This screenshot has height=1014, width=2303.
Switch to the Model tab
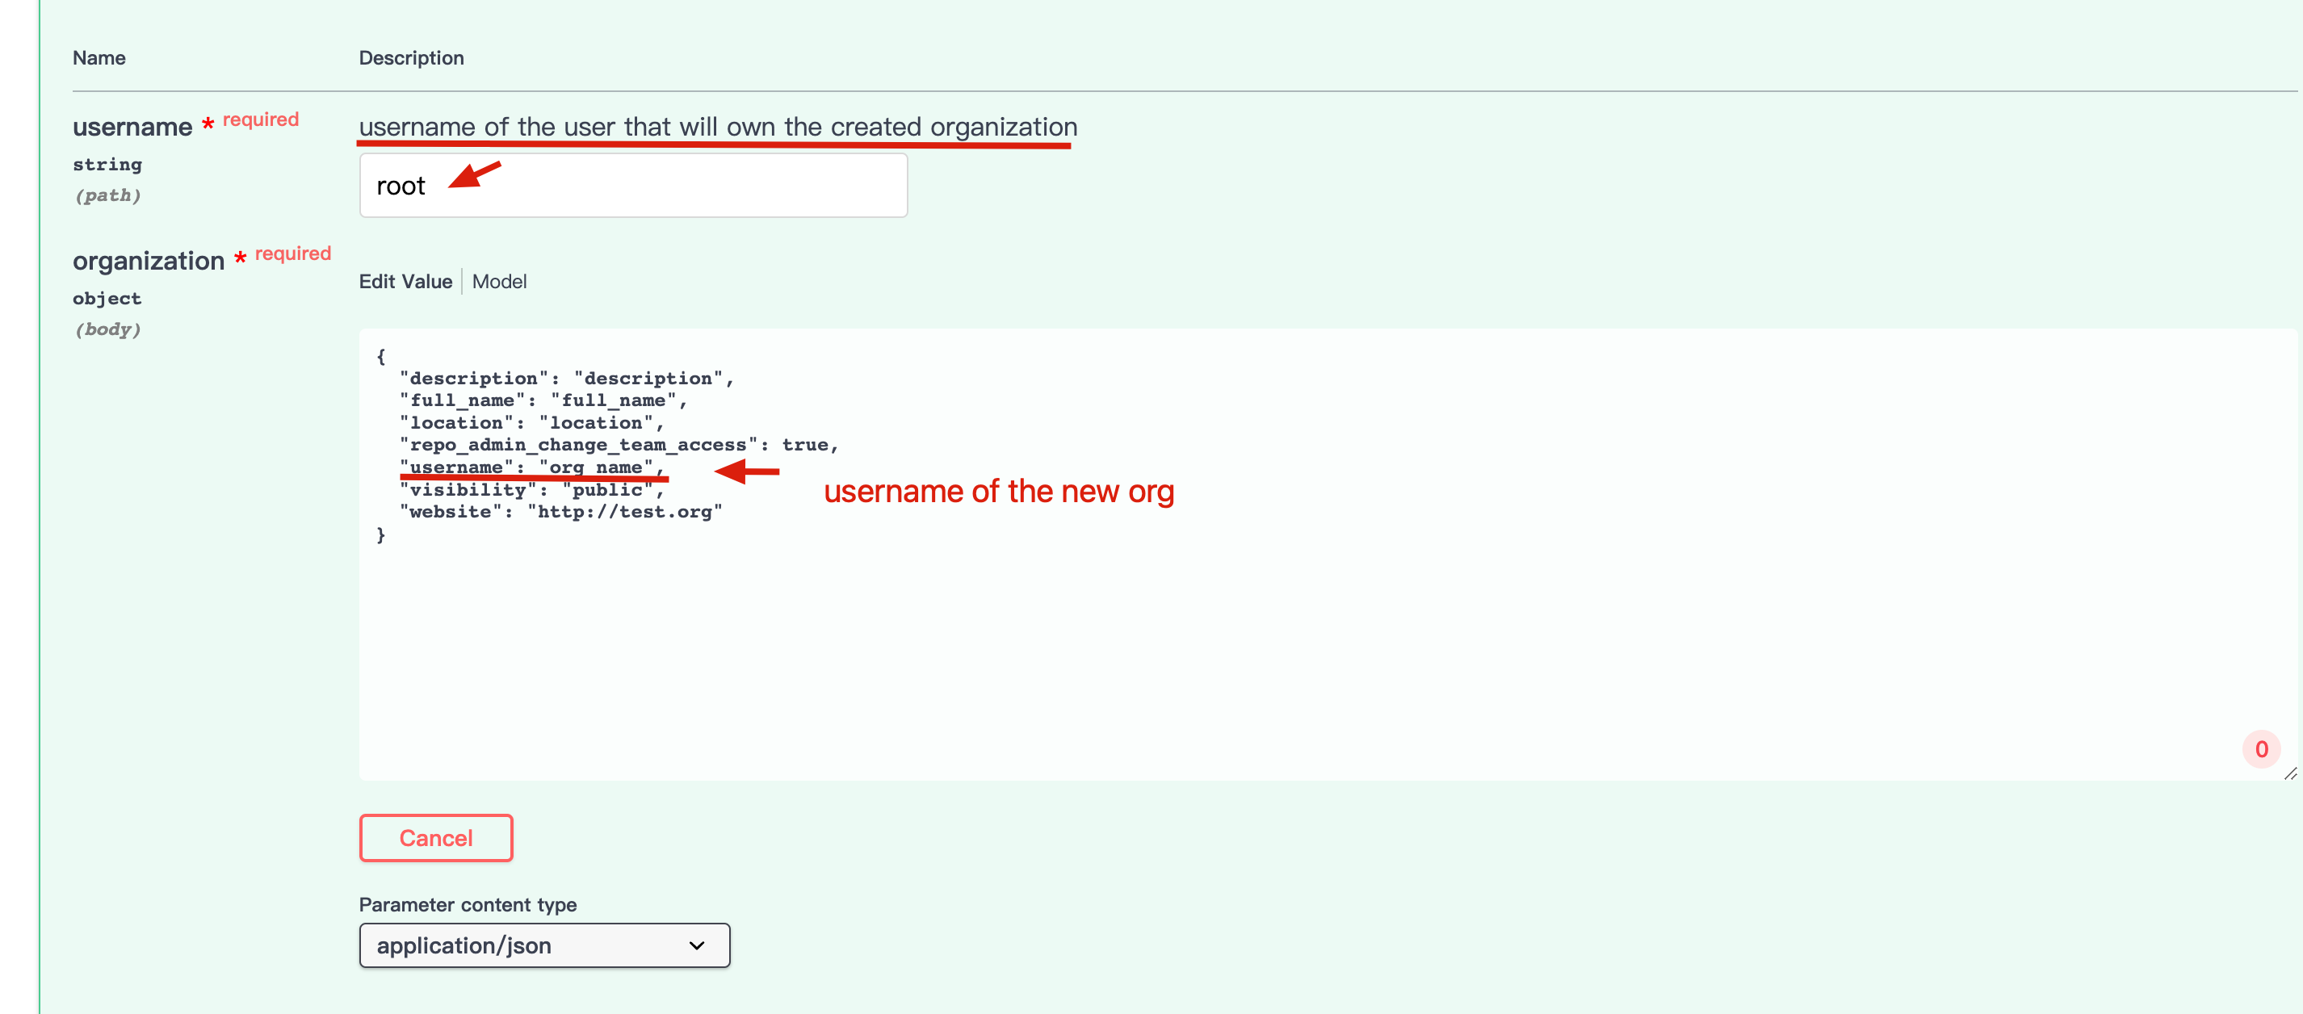pos(499,282)
